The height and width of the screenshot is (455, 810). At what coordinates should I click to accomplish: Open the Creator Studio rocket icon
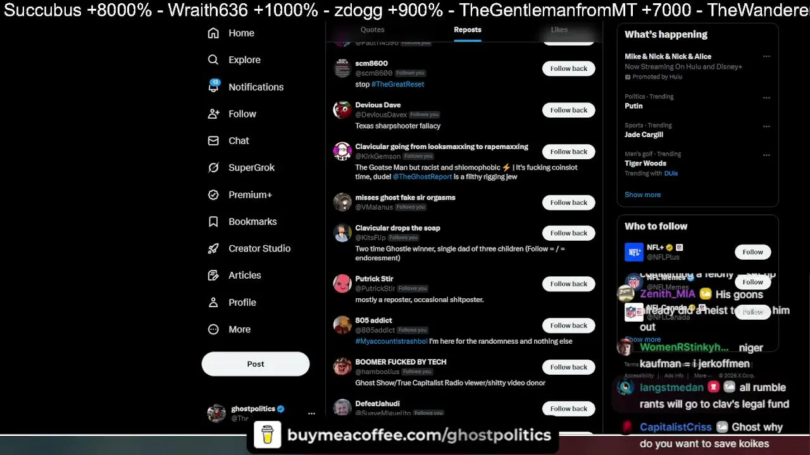click(x=213, y=248)
